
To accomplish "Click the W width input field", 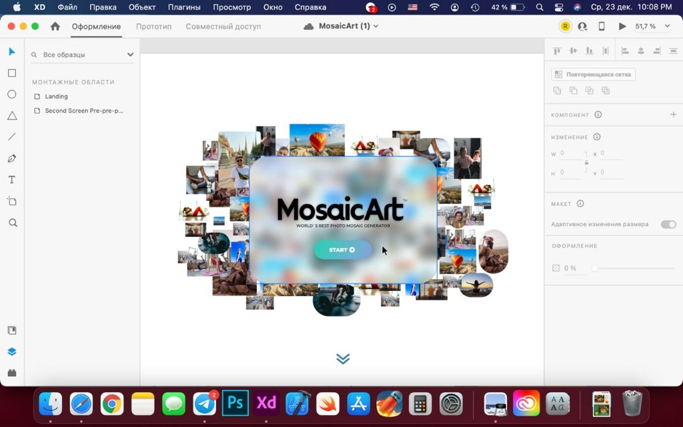I will 571,153.
